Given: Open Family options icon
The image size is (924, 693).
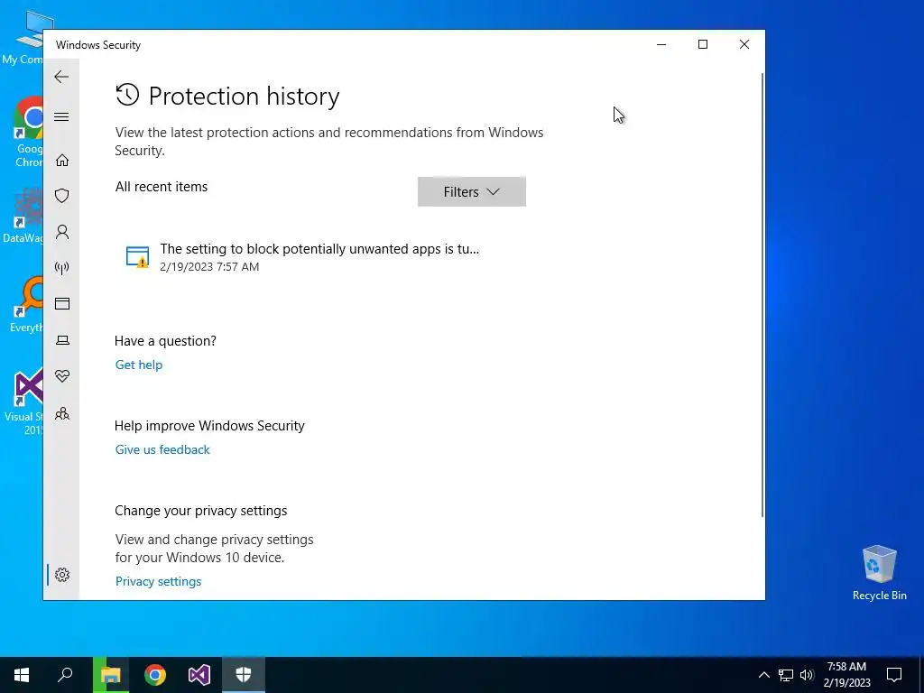Looking at the screenshot, I should pos(62,413).
